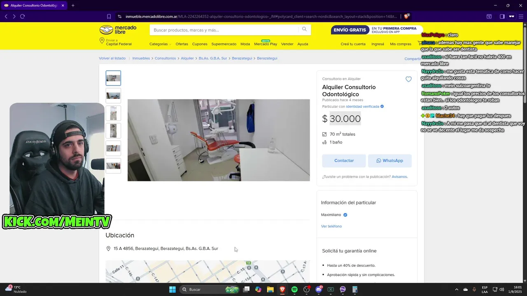Click the browser forward arrow
This screenshot has height=296, width=527.
pos(14,16)
